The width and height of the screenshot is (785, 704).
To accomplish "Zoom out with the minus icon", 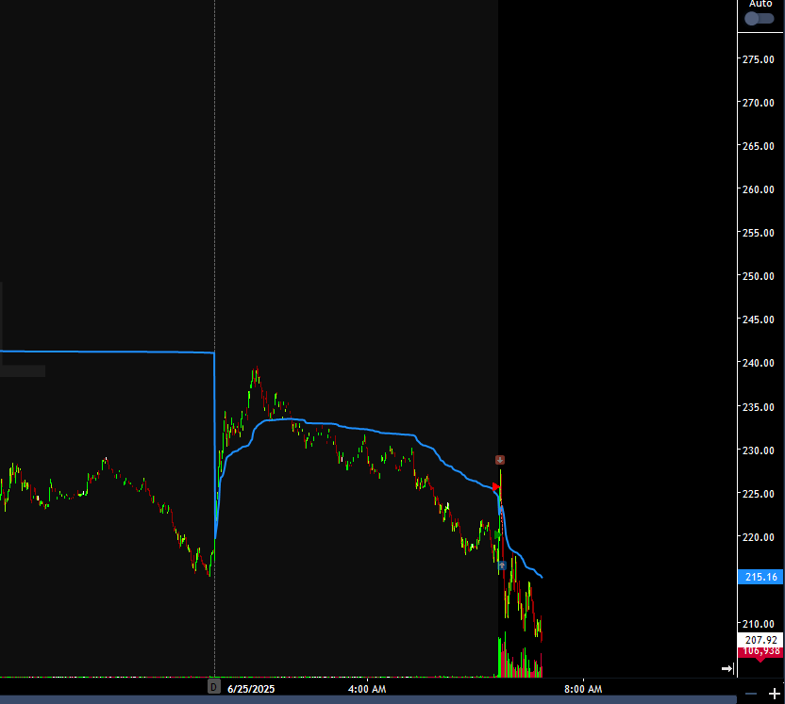I will tap(751, 694).
